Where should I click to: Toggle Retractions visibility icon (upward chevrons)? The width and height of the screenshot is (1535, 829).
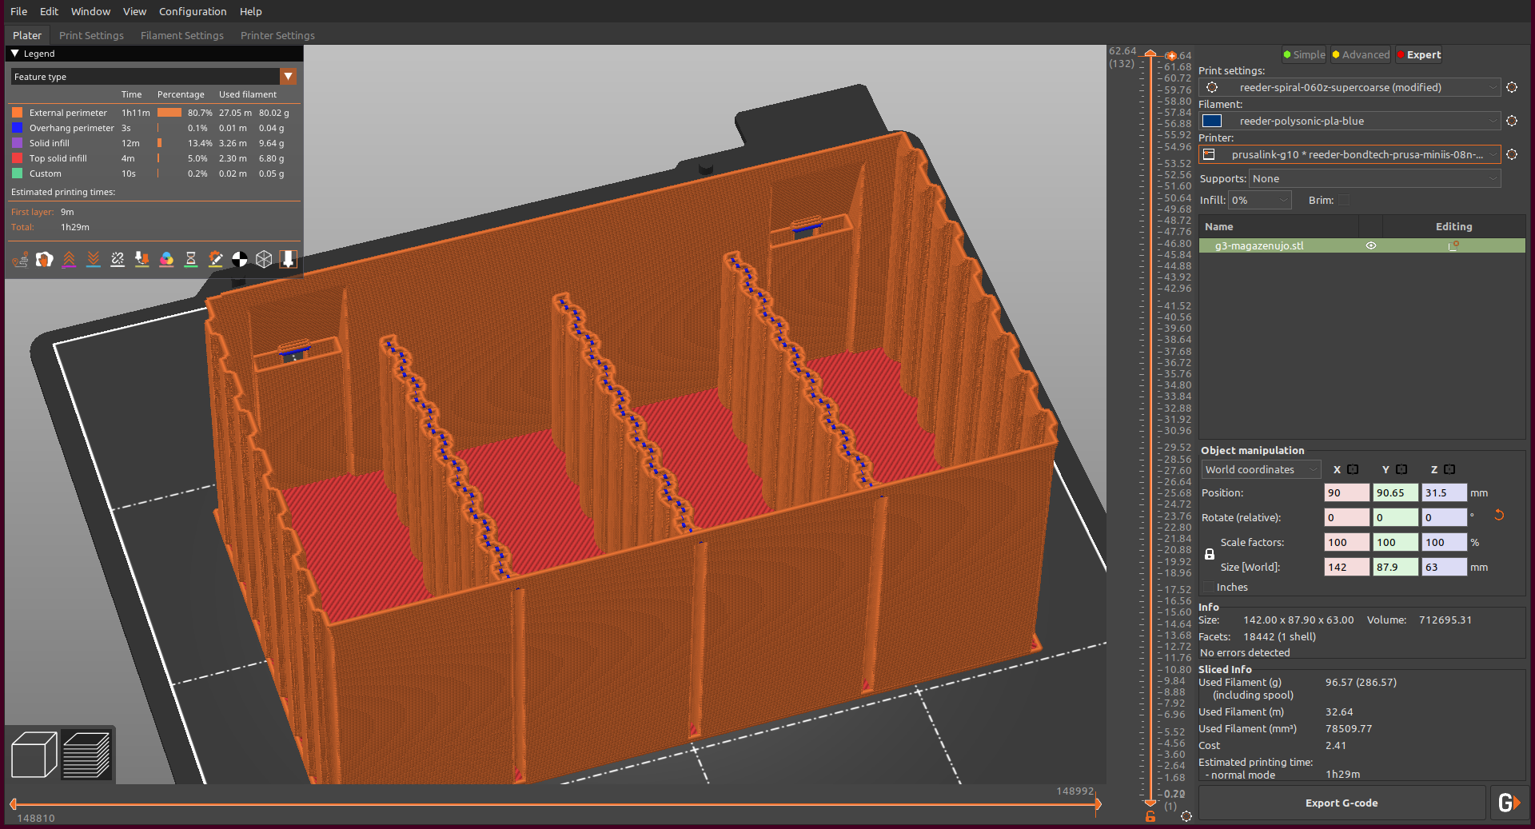[x=69, y=259]
